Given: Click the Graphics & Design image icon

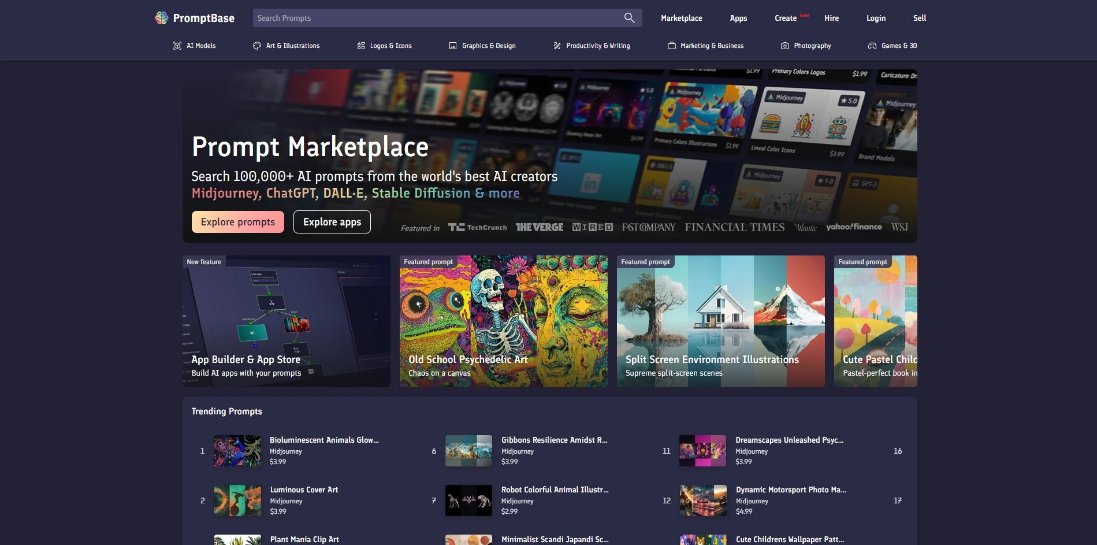Looking at the screenshot, I should (453, 46).
